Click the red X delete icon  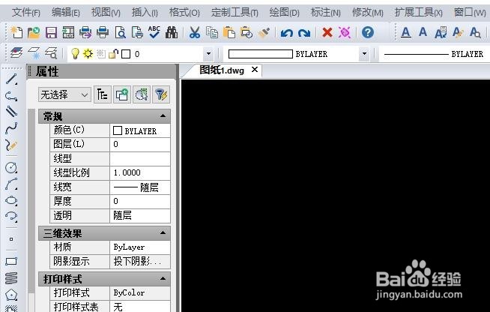pos(327,32)
